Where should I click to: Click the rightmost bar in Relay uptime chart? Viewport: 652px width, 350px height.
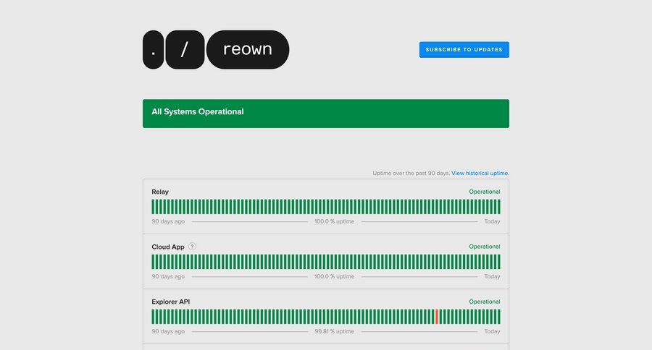(x=498, y=207)
